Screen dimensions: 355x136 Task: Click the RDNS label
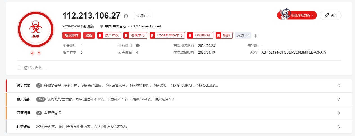252,45
